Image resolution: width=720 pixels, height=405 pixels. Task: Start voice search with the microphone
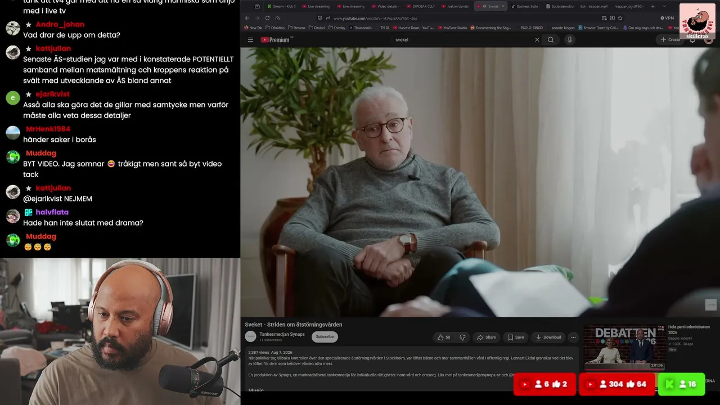point(570,40)
